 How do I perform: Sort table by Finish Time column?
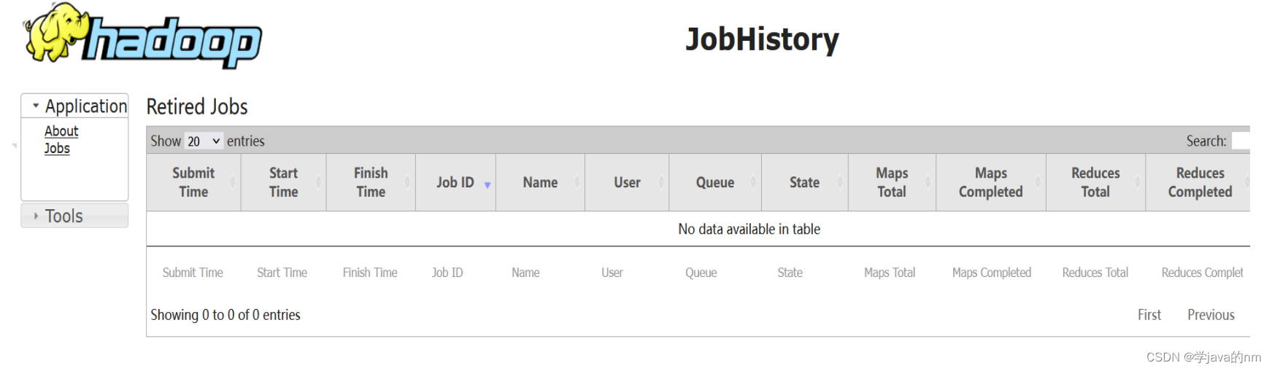click(371, 182)
